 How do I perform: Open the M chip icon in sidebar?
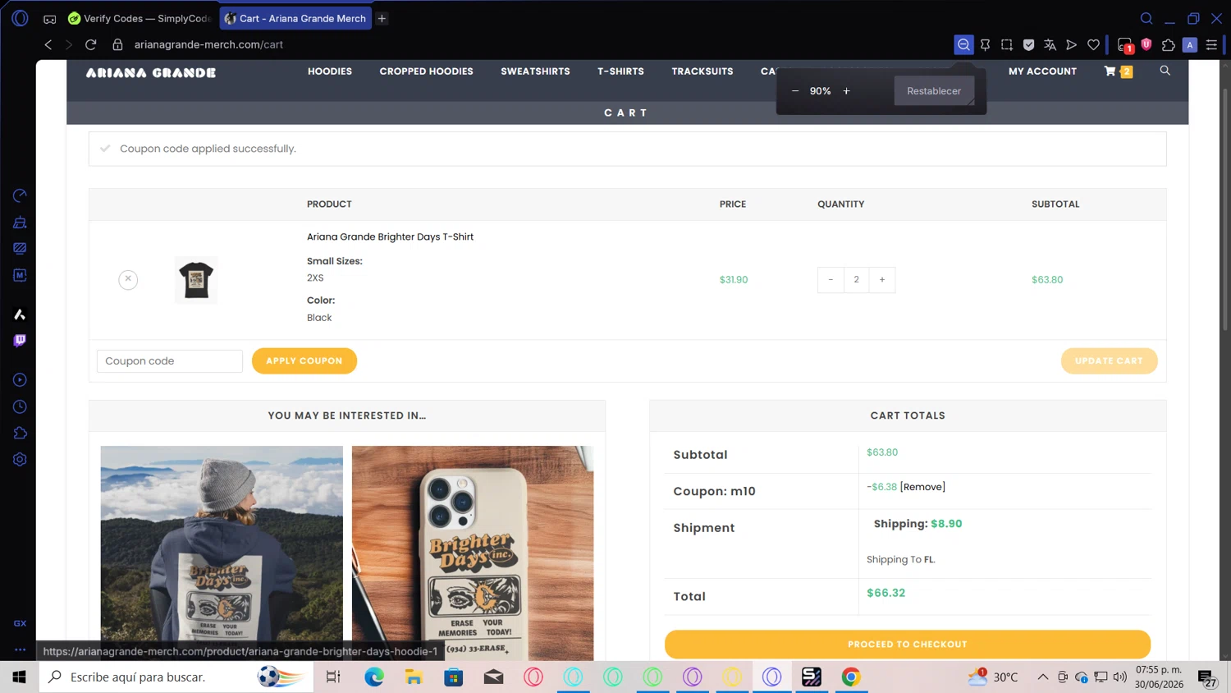pyautogui.click(x=20, y=275)
